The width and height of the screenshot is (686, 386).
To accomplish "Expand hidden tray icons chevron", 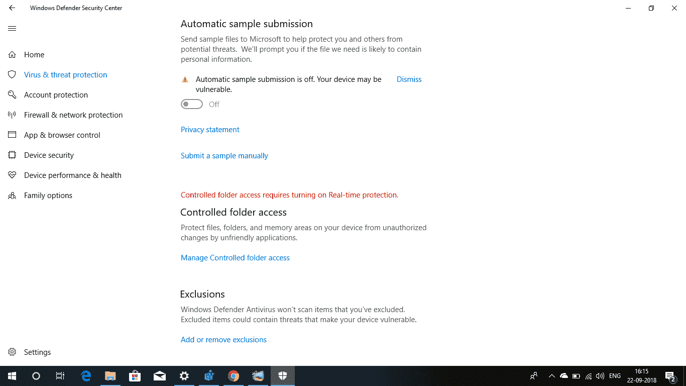I will 551,376.
